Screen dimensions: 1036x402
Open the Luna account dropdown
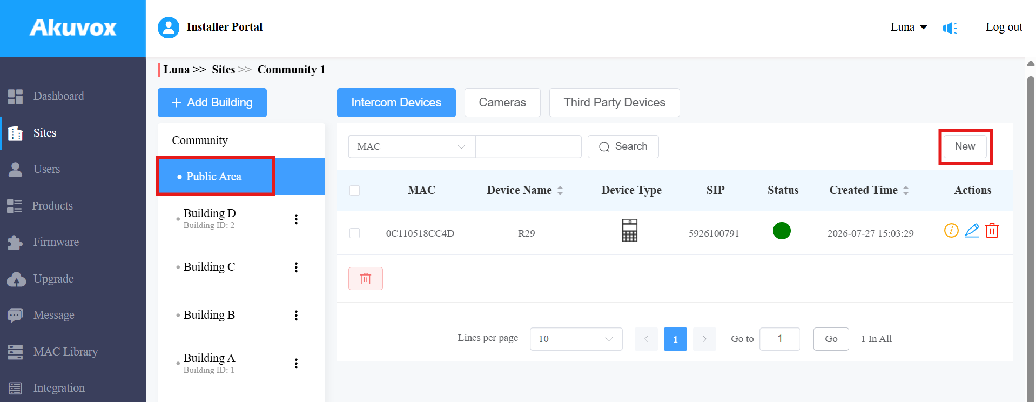(x=909, y=28)
